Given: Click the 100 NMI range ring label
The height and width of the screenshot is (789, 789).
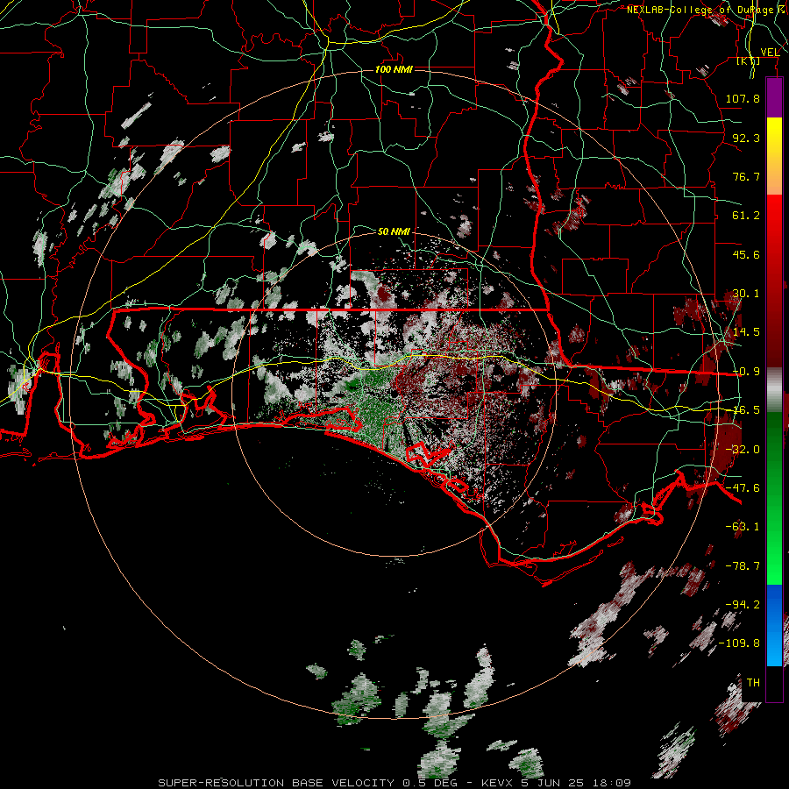Looking at the screenshot, I should [x=394, y=69].
